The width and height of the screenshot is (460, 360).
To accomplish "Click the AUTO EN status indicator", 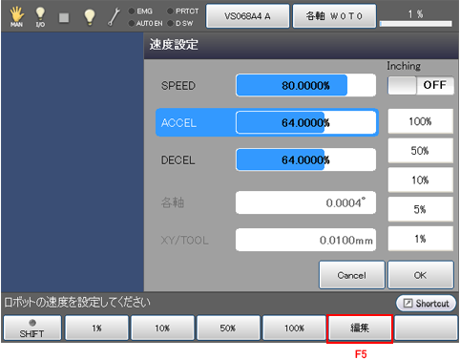I will [146, 23].
